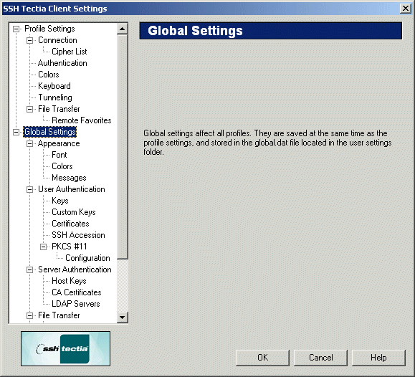
Task: Select Authentication under Profile Settings
Action: [x=62, y=63]
